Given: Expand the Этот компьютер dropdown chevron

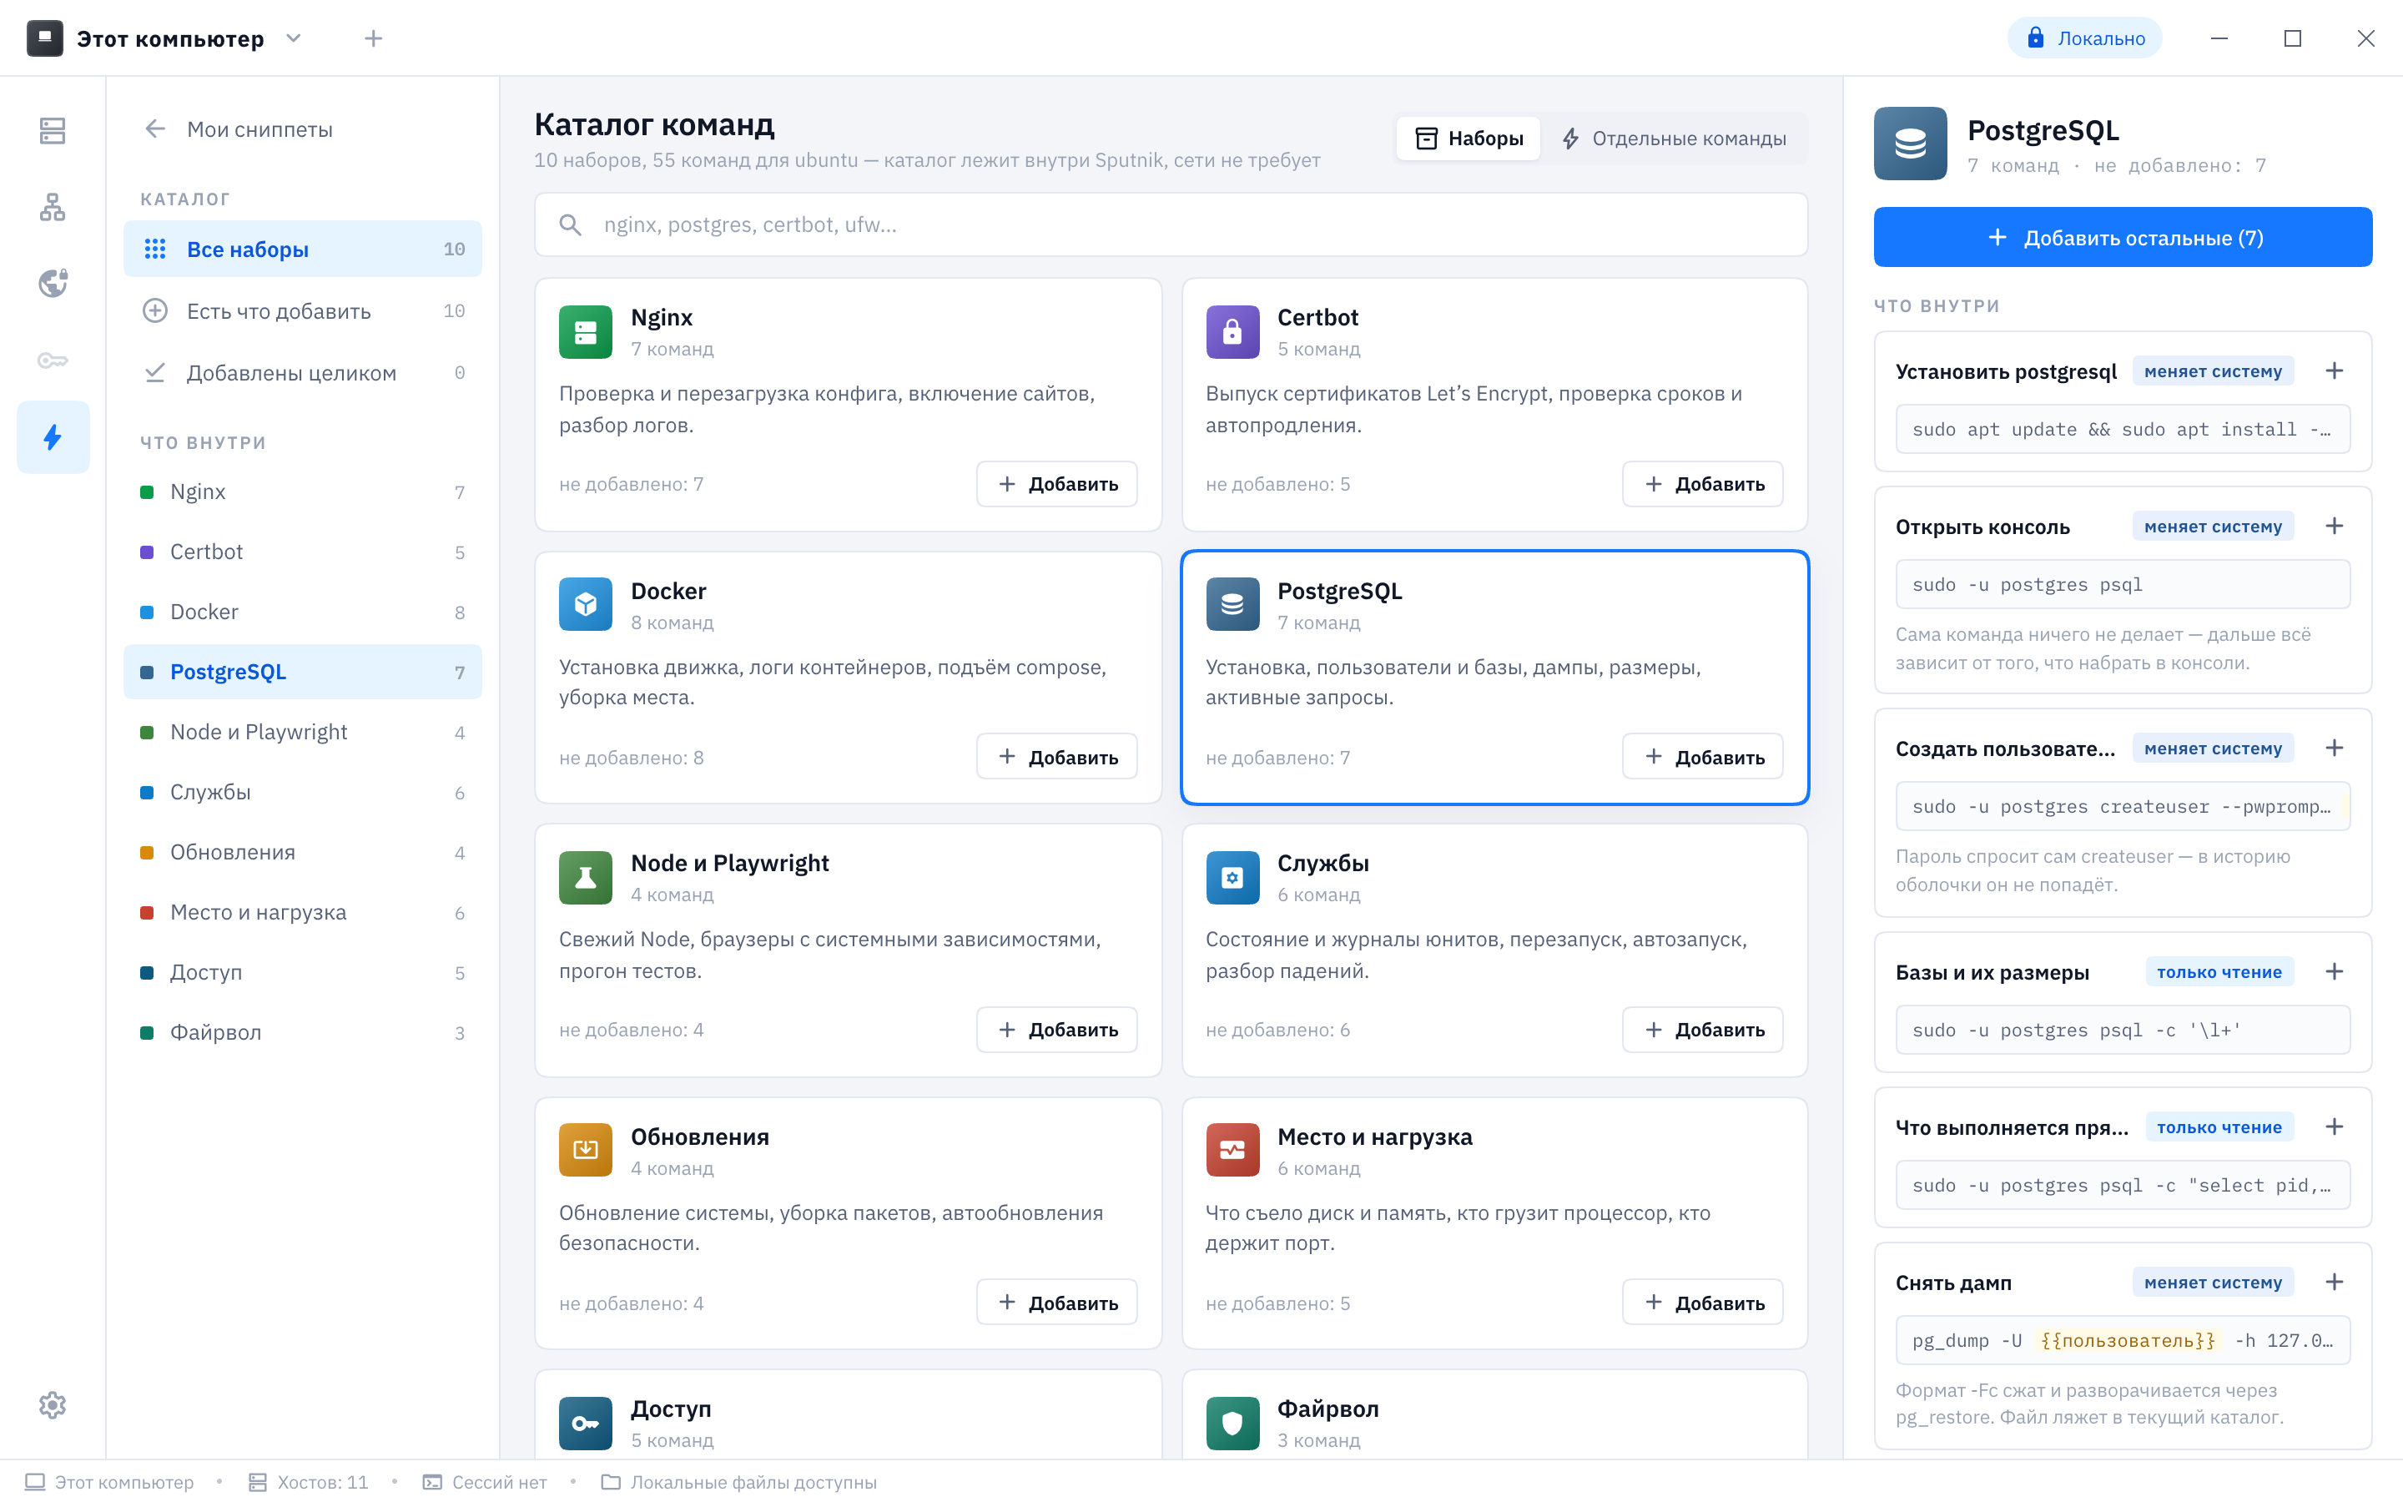Looking at the screenshot, I should (293, 38).
